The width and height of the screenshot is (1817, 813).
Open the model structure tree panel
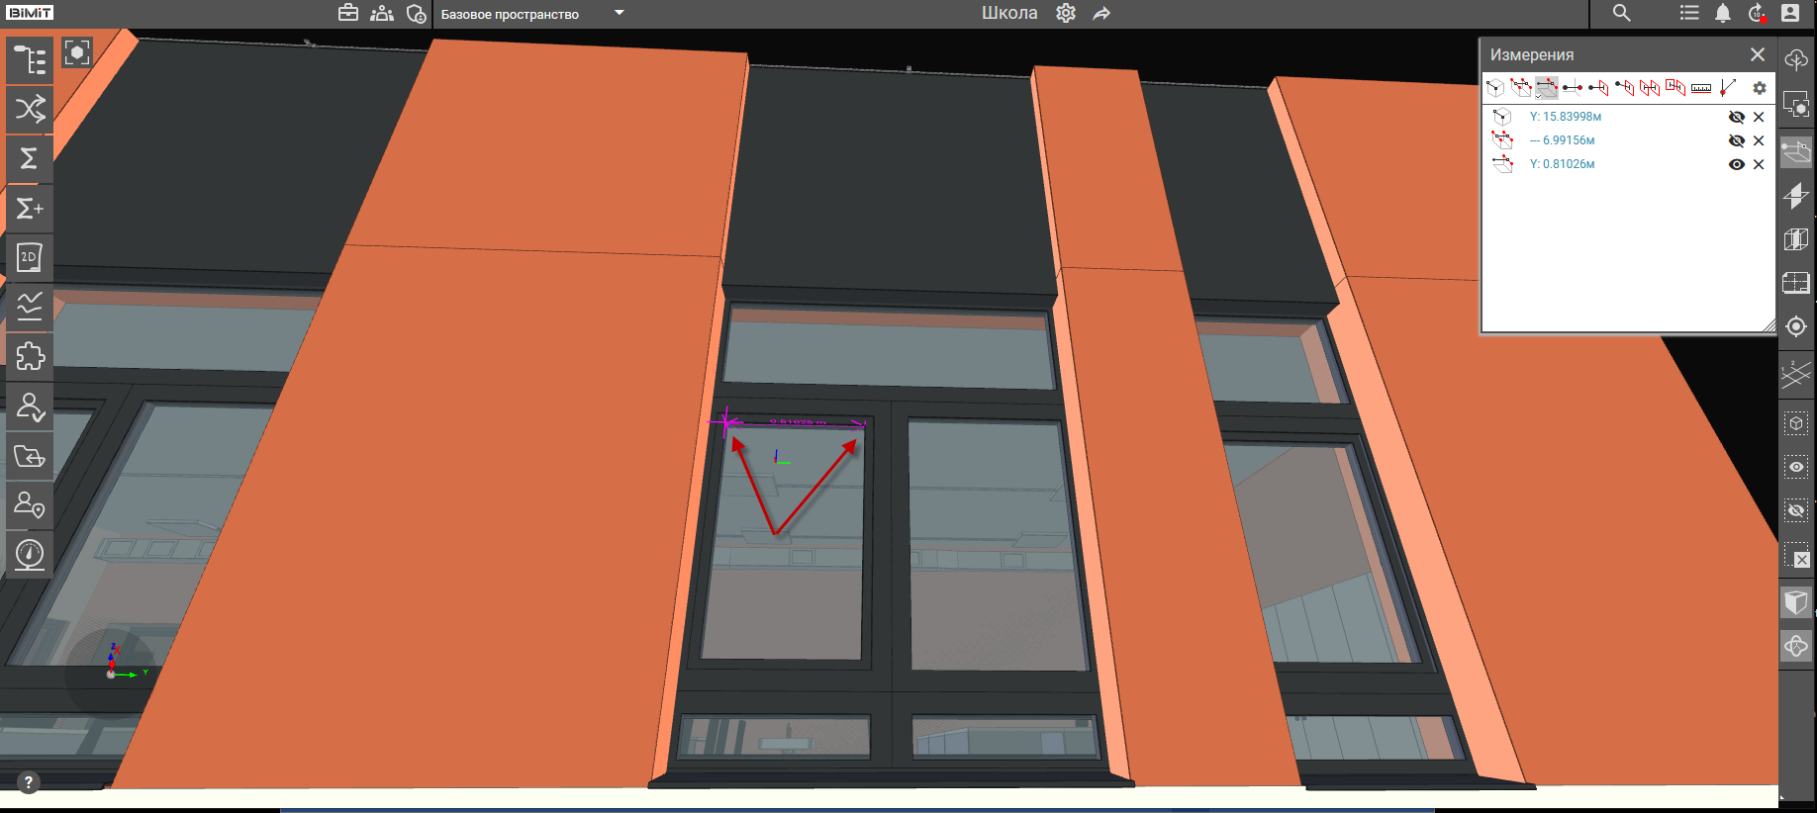30,60
